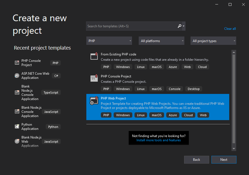This screenshot has width=249, height=175.
Task: Click the Console tag under PHP Console Project
Action: pos(175,89)
